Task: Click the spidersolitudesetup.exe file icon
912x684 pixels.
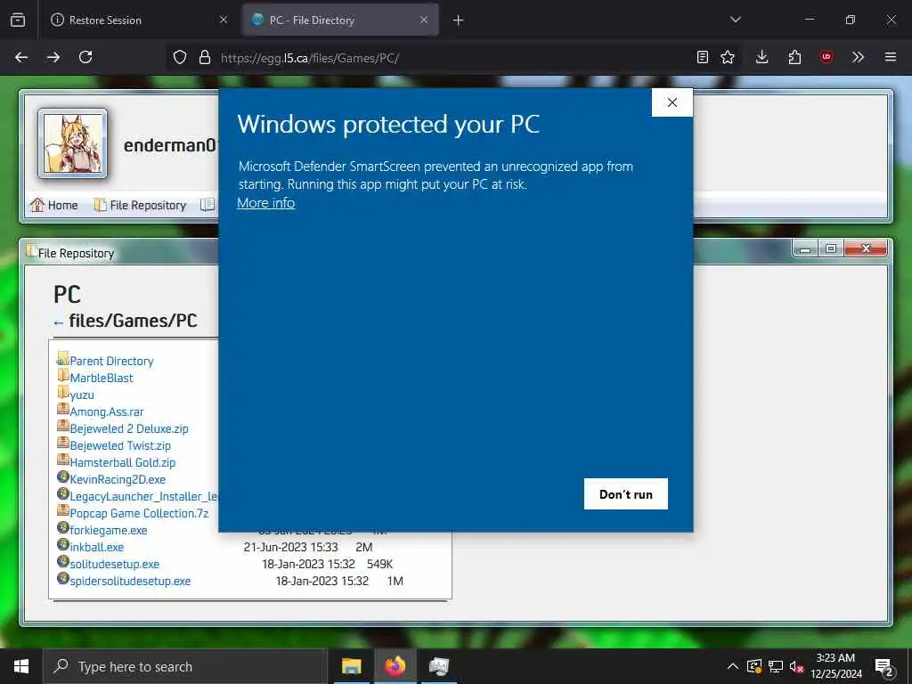Action: (x=63, y=579)
